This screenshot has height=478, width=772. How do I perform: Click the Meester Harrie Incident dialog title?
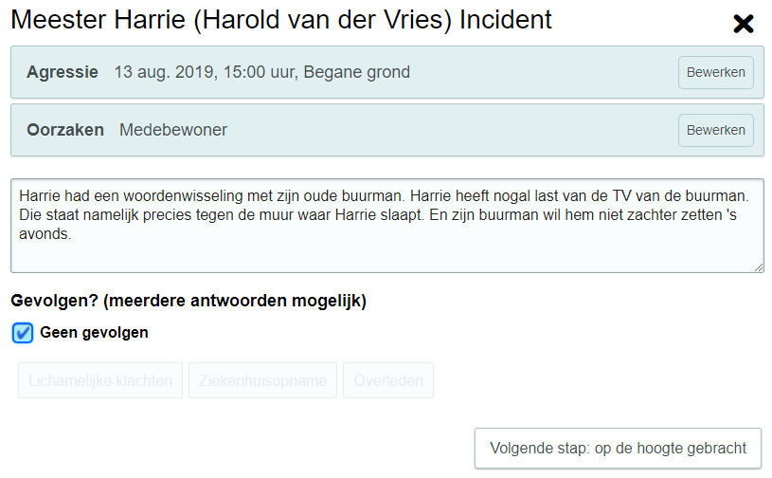(x=281, y=20)
